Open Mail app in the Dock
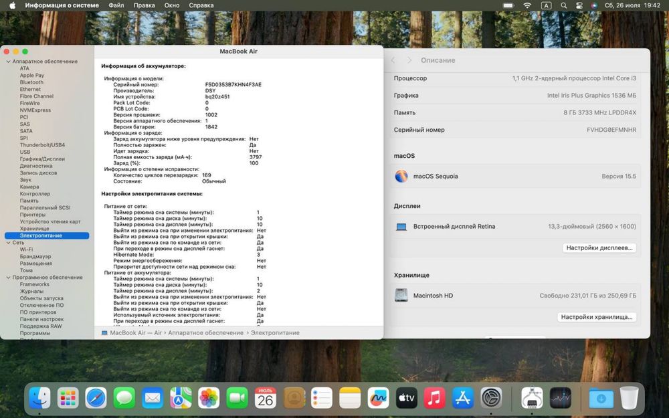 153,399
